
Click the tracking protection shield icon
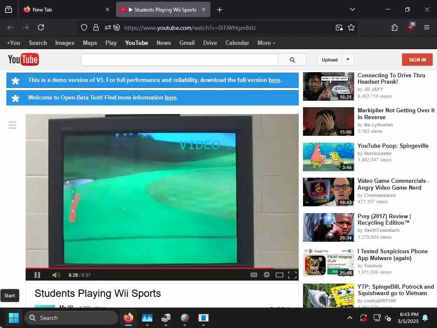pyautogui.click(x=84, y=27)
